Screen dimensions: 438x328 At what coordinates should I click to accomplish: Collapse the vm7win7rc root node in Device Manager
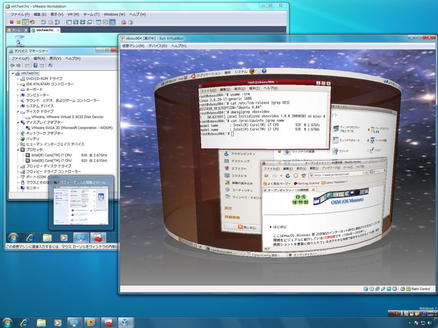tap(12, 73)
